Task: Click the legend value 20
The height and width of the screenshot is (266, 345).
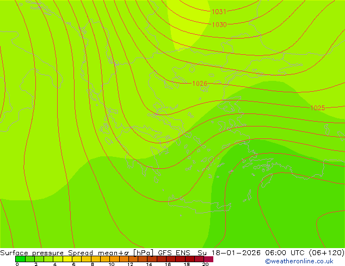Action: click(205, 264)
